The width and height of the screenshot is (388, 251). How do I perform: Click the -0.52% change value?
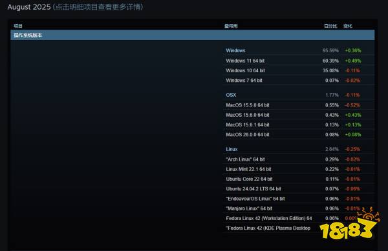[x=352, y=105]
